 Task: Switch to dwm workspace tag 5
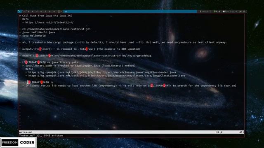[x=37, y=12]
